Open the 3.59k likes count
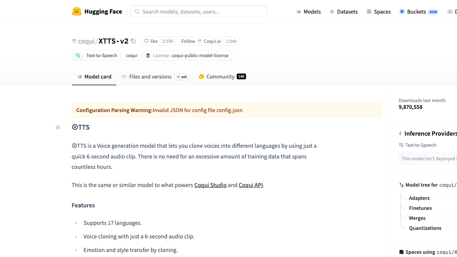 coord(168,41)
